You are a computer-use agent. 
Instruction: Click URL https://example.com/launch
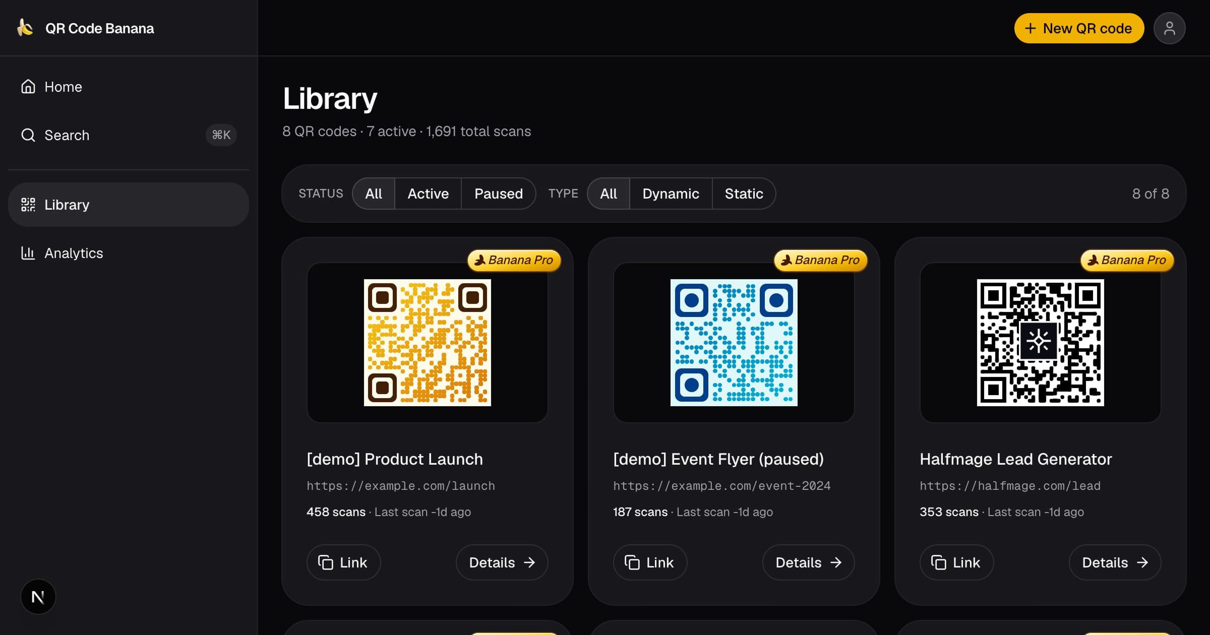tap(401, 486)
